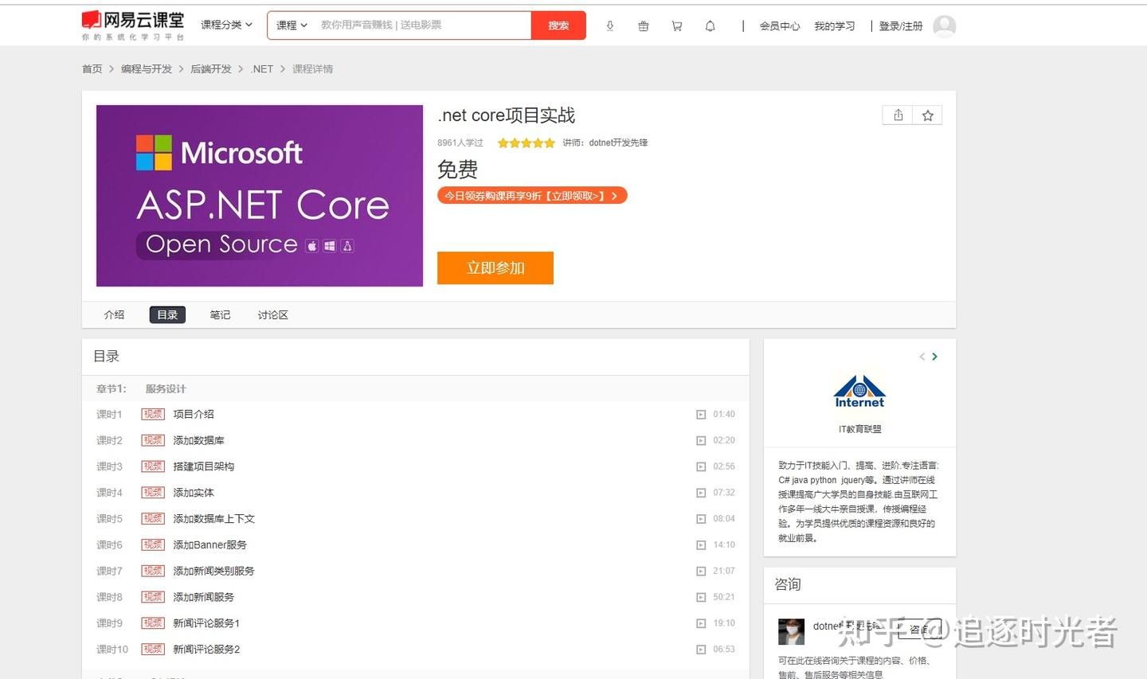This screenshot has width=1147, height=679.
Task: Open the shopping cart icon
Action: pyautogui.click(x=676, y=25)
